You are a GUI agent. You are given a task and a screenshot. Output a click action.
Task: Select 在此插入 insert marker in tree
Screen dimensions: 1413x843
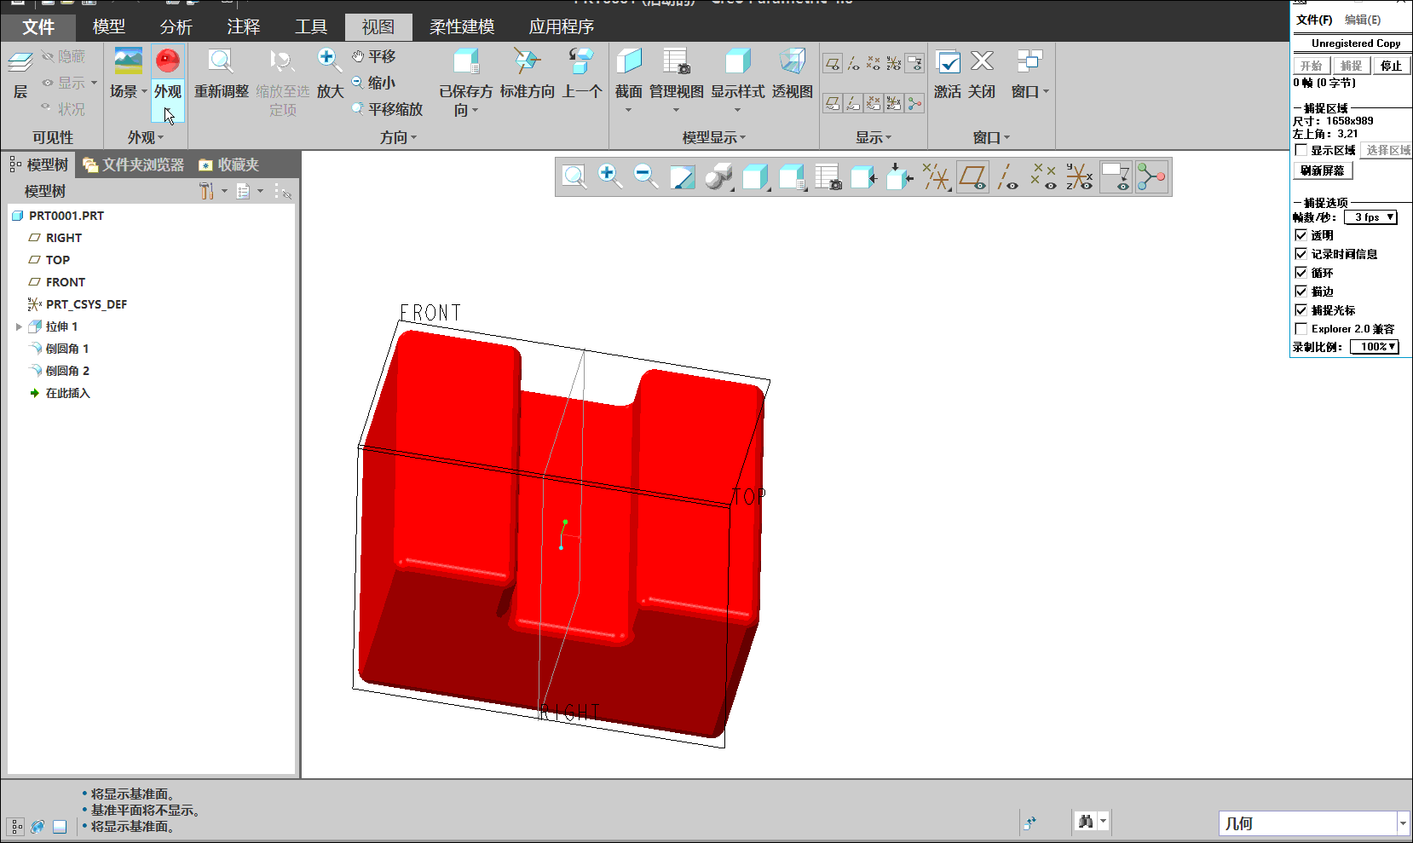pos(67,393)
